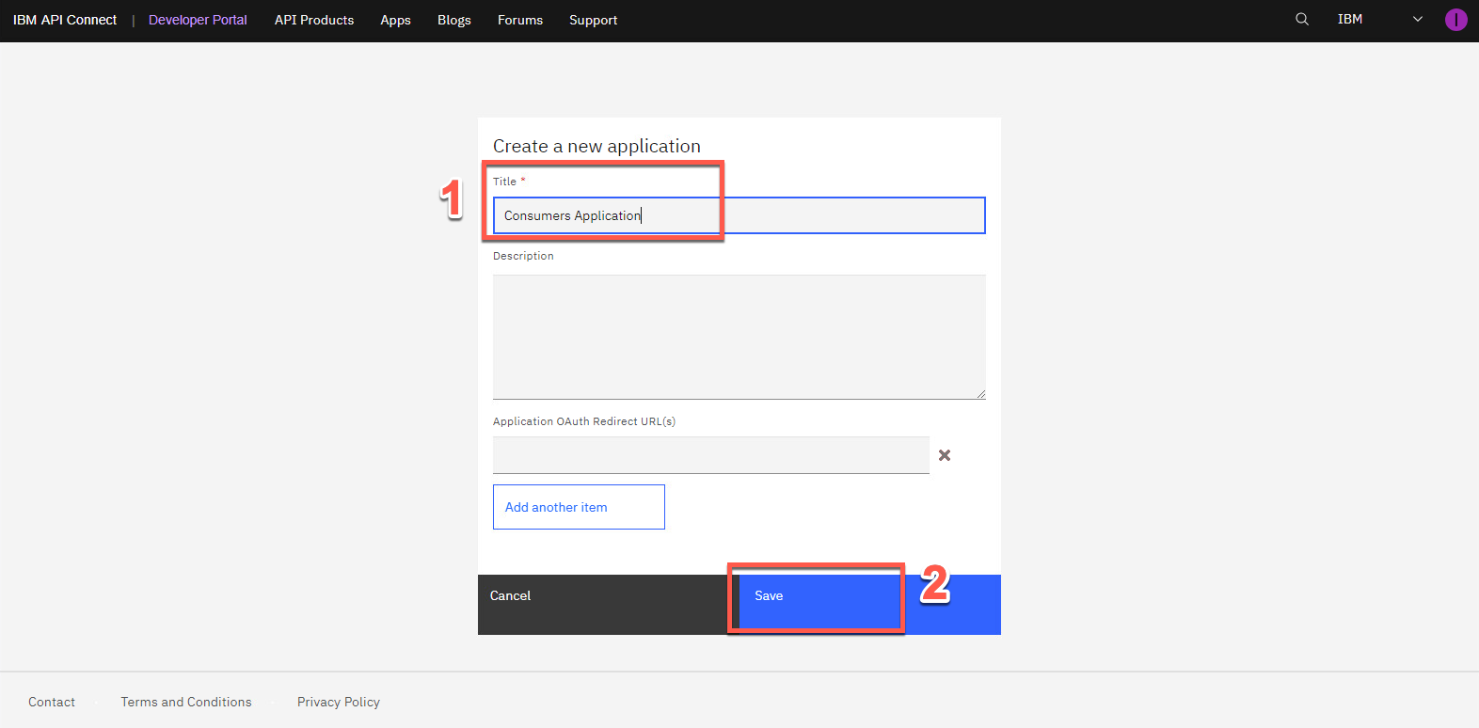Click the IBM API Connect brand link

[65, 20]
